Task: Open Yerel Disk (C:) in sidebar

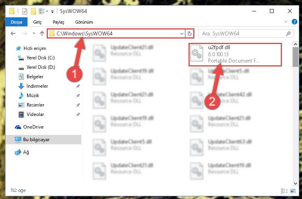Action: [x=40, y=58]
